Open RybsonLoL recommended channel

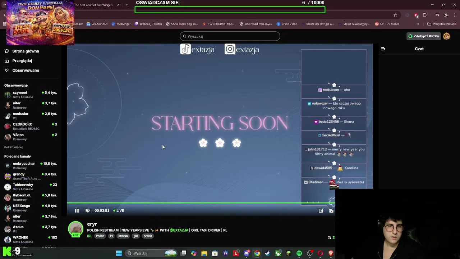pos(31,197)
